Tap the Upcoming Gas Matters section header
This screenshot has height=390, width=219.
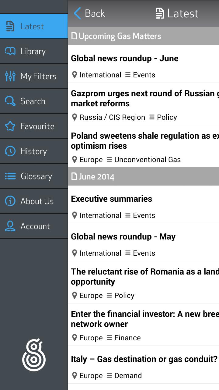(x=120, y=36)
